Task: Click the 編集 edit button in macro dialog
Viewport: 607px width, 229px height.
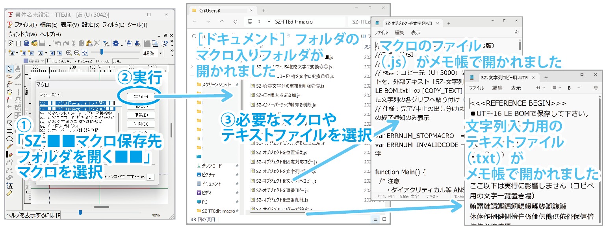Action: coord(141,115)
